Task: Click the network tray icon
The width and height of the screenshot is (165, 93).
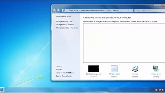Action: tap(160, 90)
